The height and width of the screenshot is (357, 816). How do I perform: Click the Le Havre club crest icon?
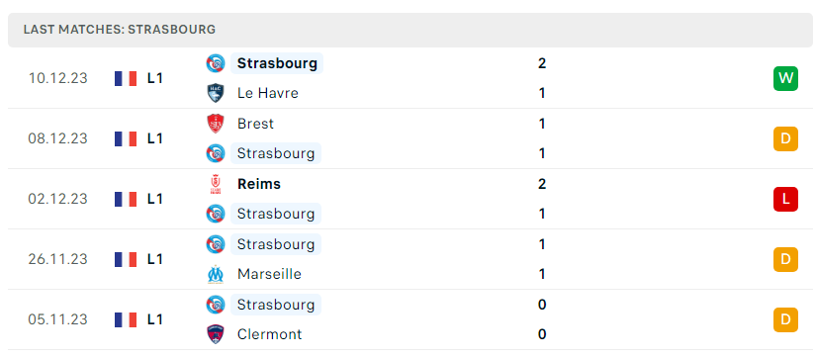[x=216, y=93]
